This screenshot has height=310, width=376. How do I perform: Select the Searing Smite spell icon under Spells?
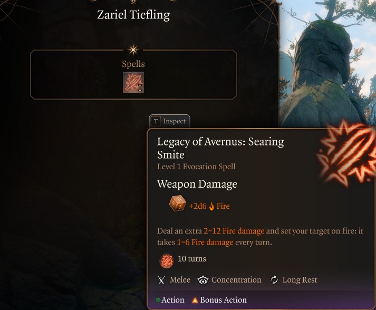133,82
